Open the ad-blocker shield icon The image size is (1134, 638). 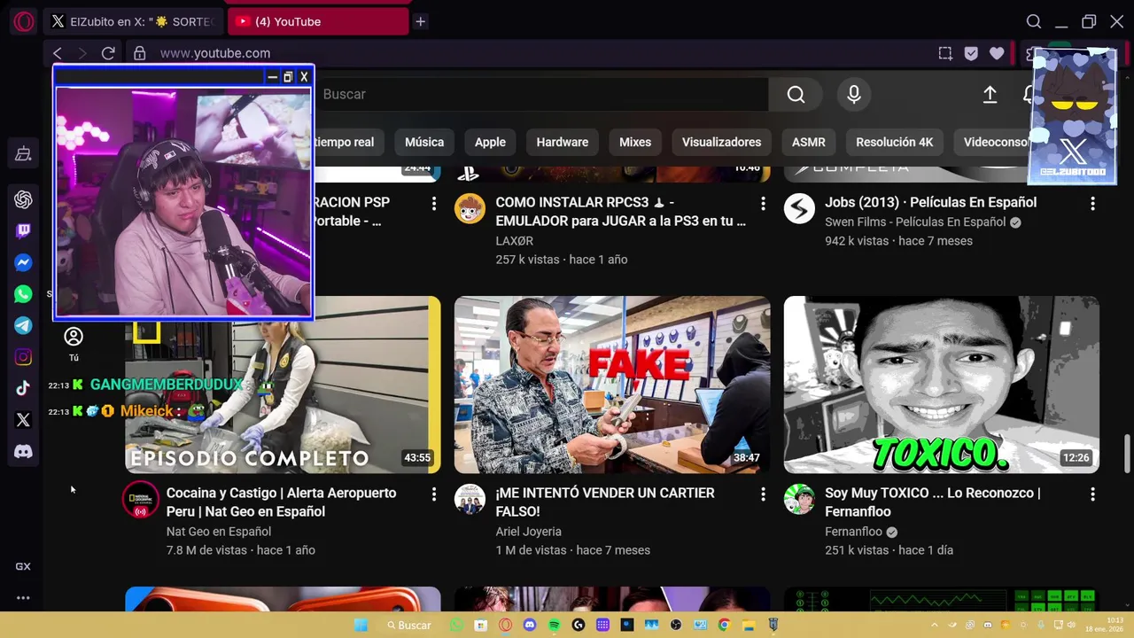tap(971, 53)
